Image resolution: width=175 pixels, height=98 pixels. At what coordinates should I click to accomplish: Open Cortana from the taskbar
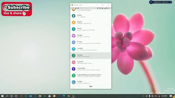tap(11, 96)
